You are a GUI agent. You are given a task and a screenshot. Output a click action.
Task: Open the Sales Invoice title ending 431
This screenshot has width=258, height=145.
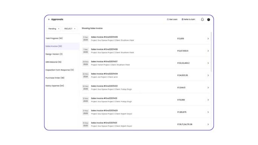point(104,98)
